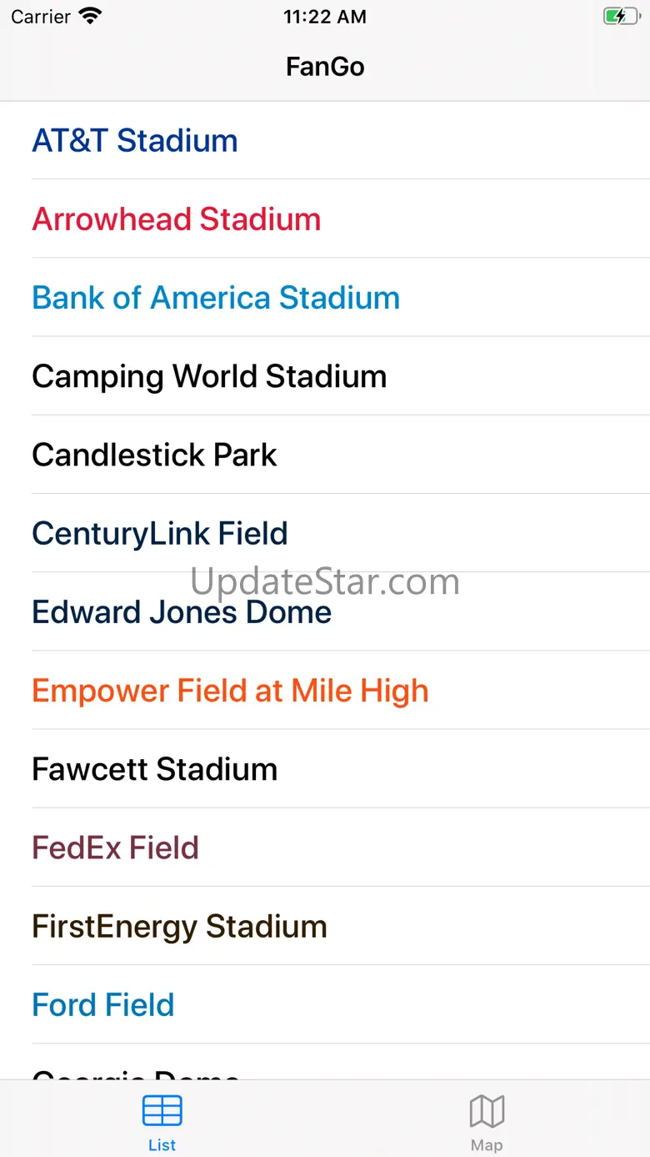Tap the FanGo navigation title
650x1157 pixels.
coord(325,66)
